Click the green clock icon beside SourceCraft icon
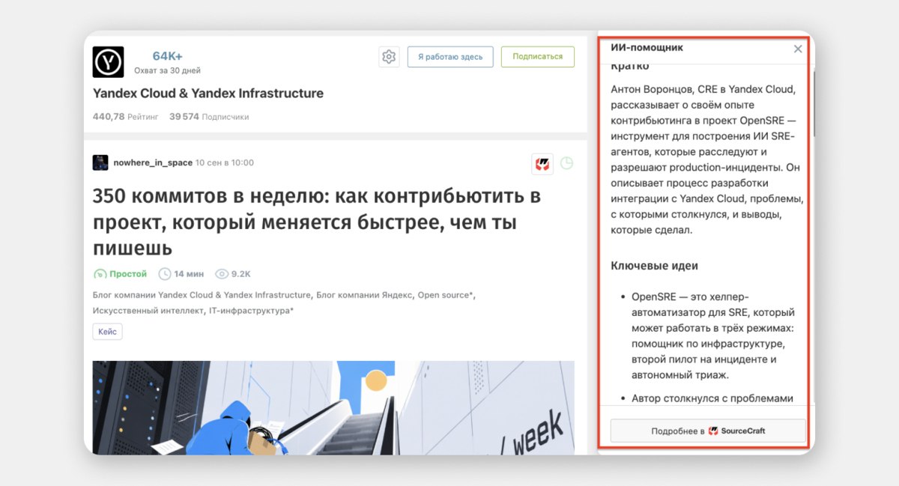This screenshot has width=899, height=486. point(567,163)
